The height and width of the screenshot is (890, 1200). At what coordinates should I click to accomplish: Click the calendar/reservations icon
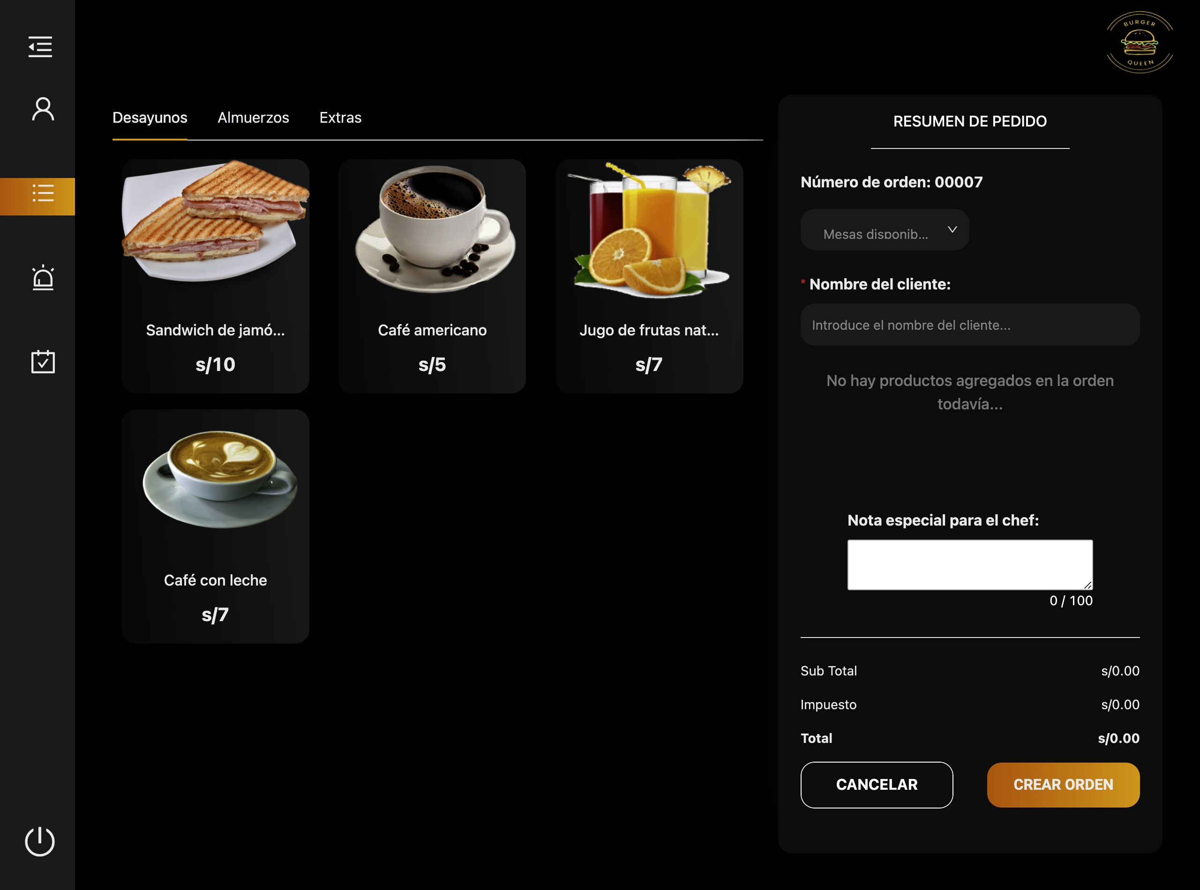click(41, 361)
